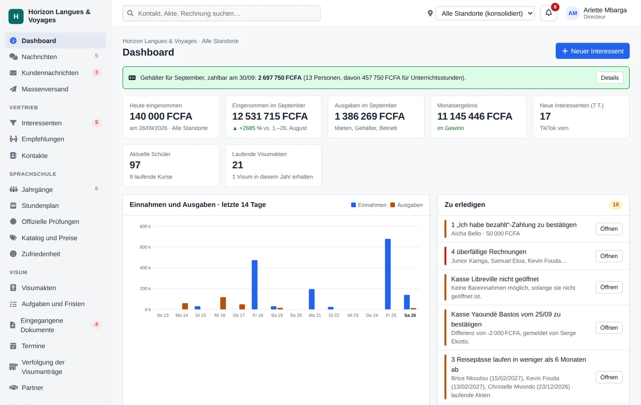Open the Kasse Libreville nicht geöffnet task
This screenshot has width=641, height=405.
click(609, 287)
